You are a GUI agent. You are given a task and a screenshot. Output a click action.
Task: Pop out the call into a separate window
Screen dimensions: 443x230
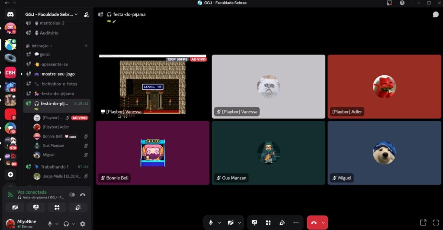pyautogui.click(x=423, y=223)
